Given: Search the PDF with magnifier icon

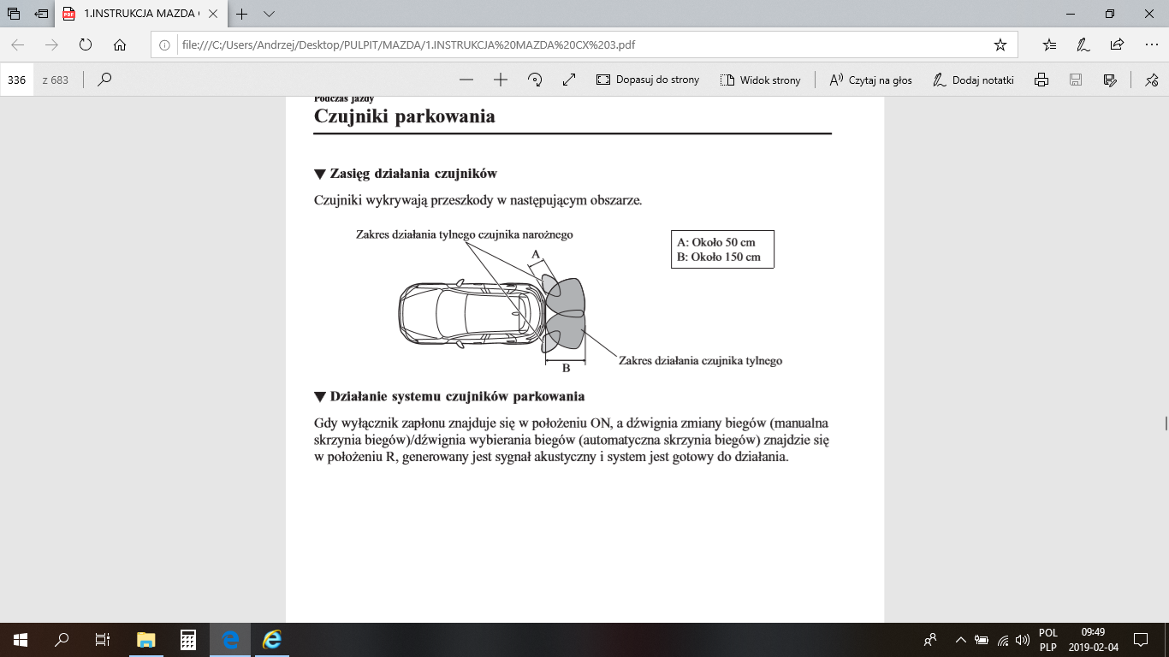Looking at the screenshot, I should (104, 80).
